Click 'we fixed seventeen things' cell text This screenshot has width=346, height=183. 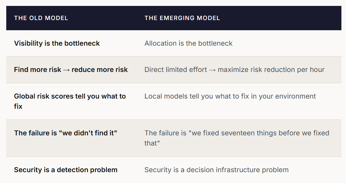pos(237,138)
